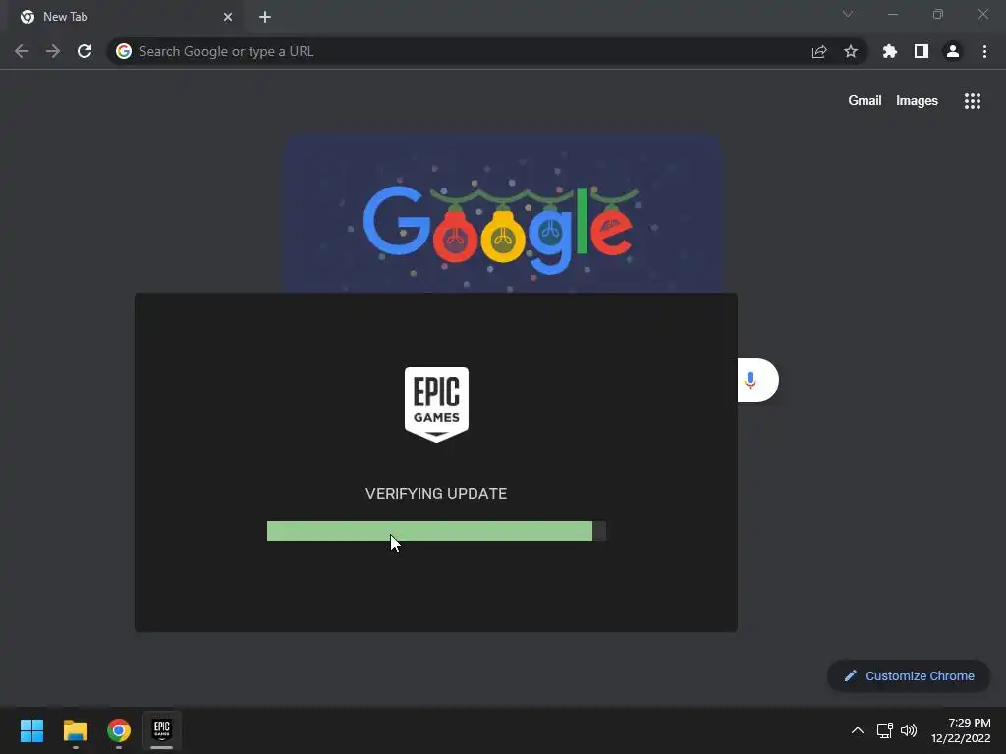Click the VERIFYING UPDATE text
Screen dimensions: 1006x754
436,494
